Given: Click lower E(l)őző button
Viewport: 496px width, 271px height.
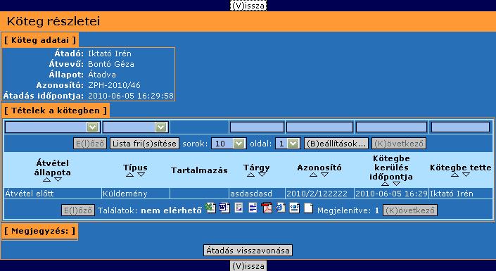Looking at the screenshot, I should pos(78,210).
